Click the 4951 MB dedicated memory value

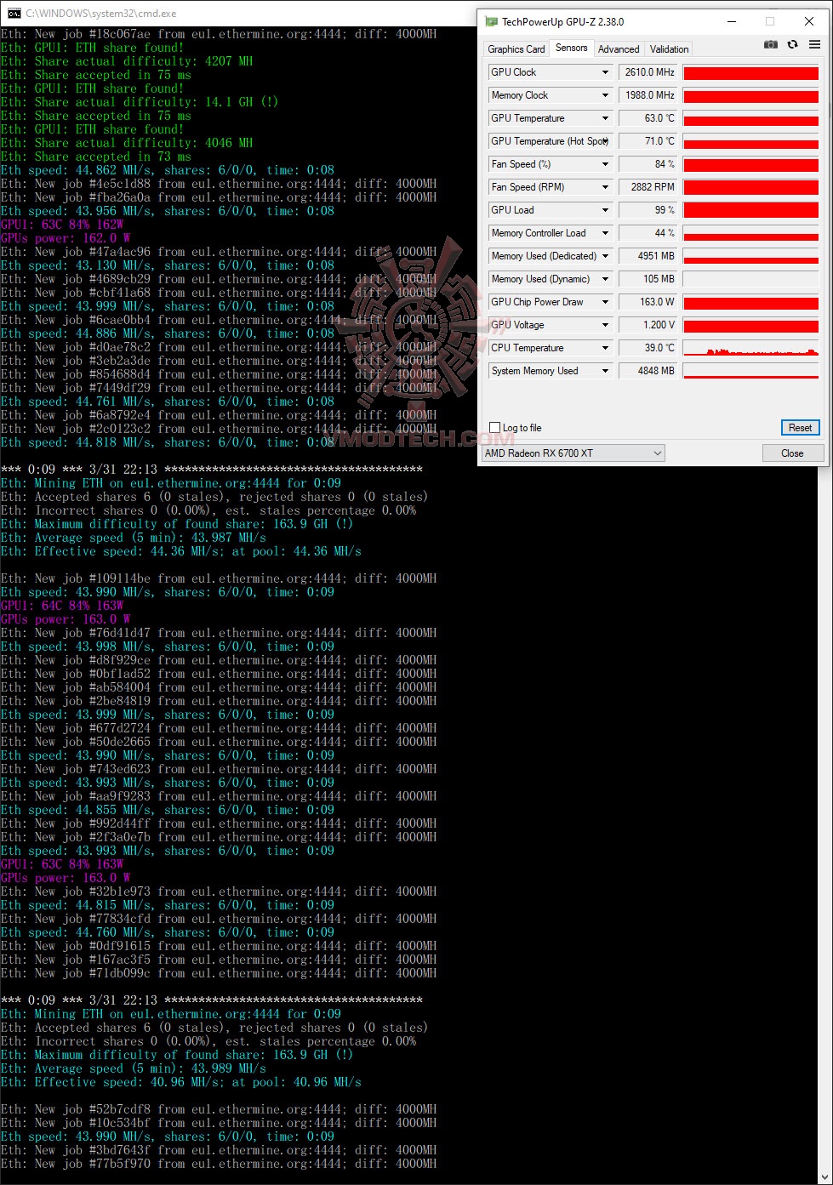pyautogui.click(x=648, y=256)
